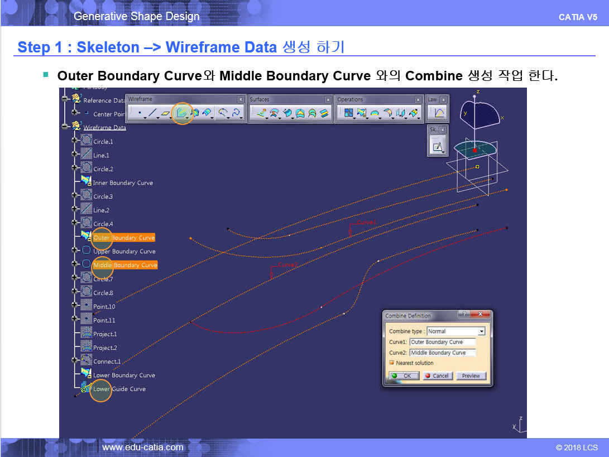This screenshot has width=609, height=457.
Task: Click the first icon in Operations toolbar
Action: click(348, 113)
